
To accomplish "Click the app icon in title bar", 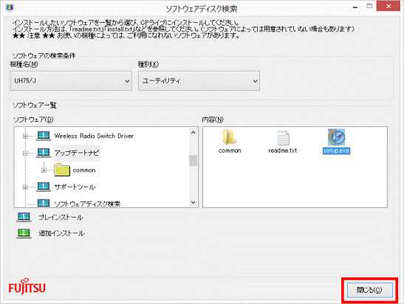I will click(x=10, y=7).
